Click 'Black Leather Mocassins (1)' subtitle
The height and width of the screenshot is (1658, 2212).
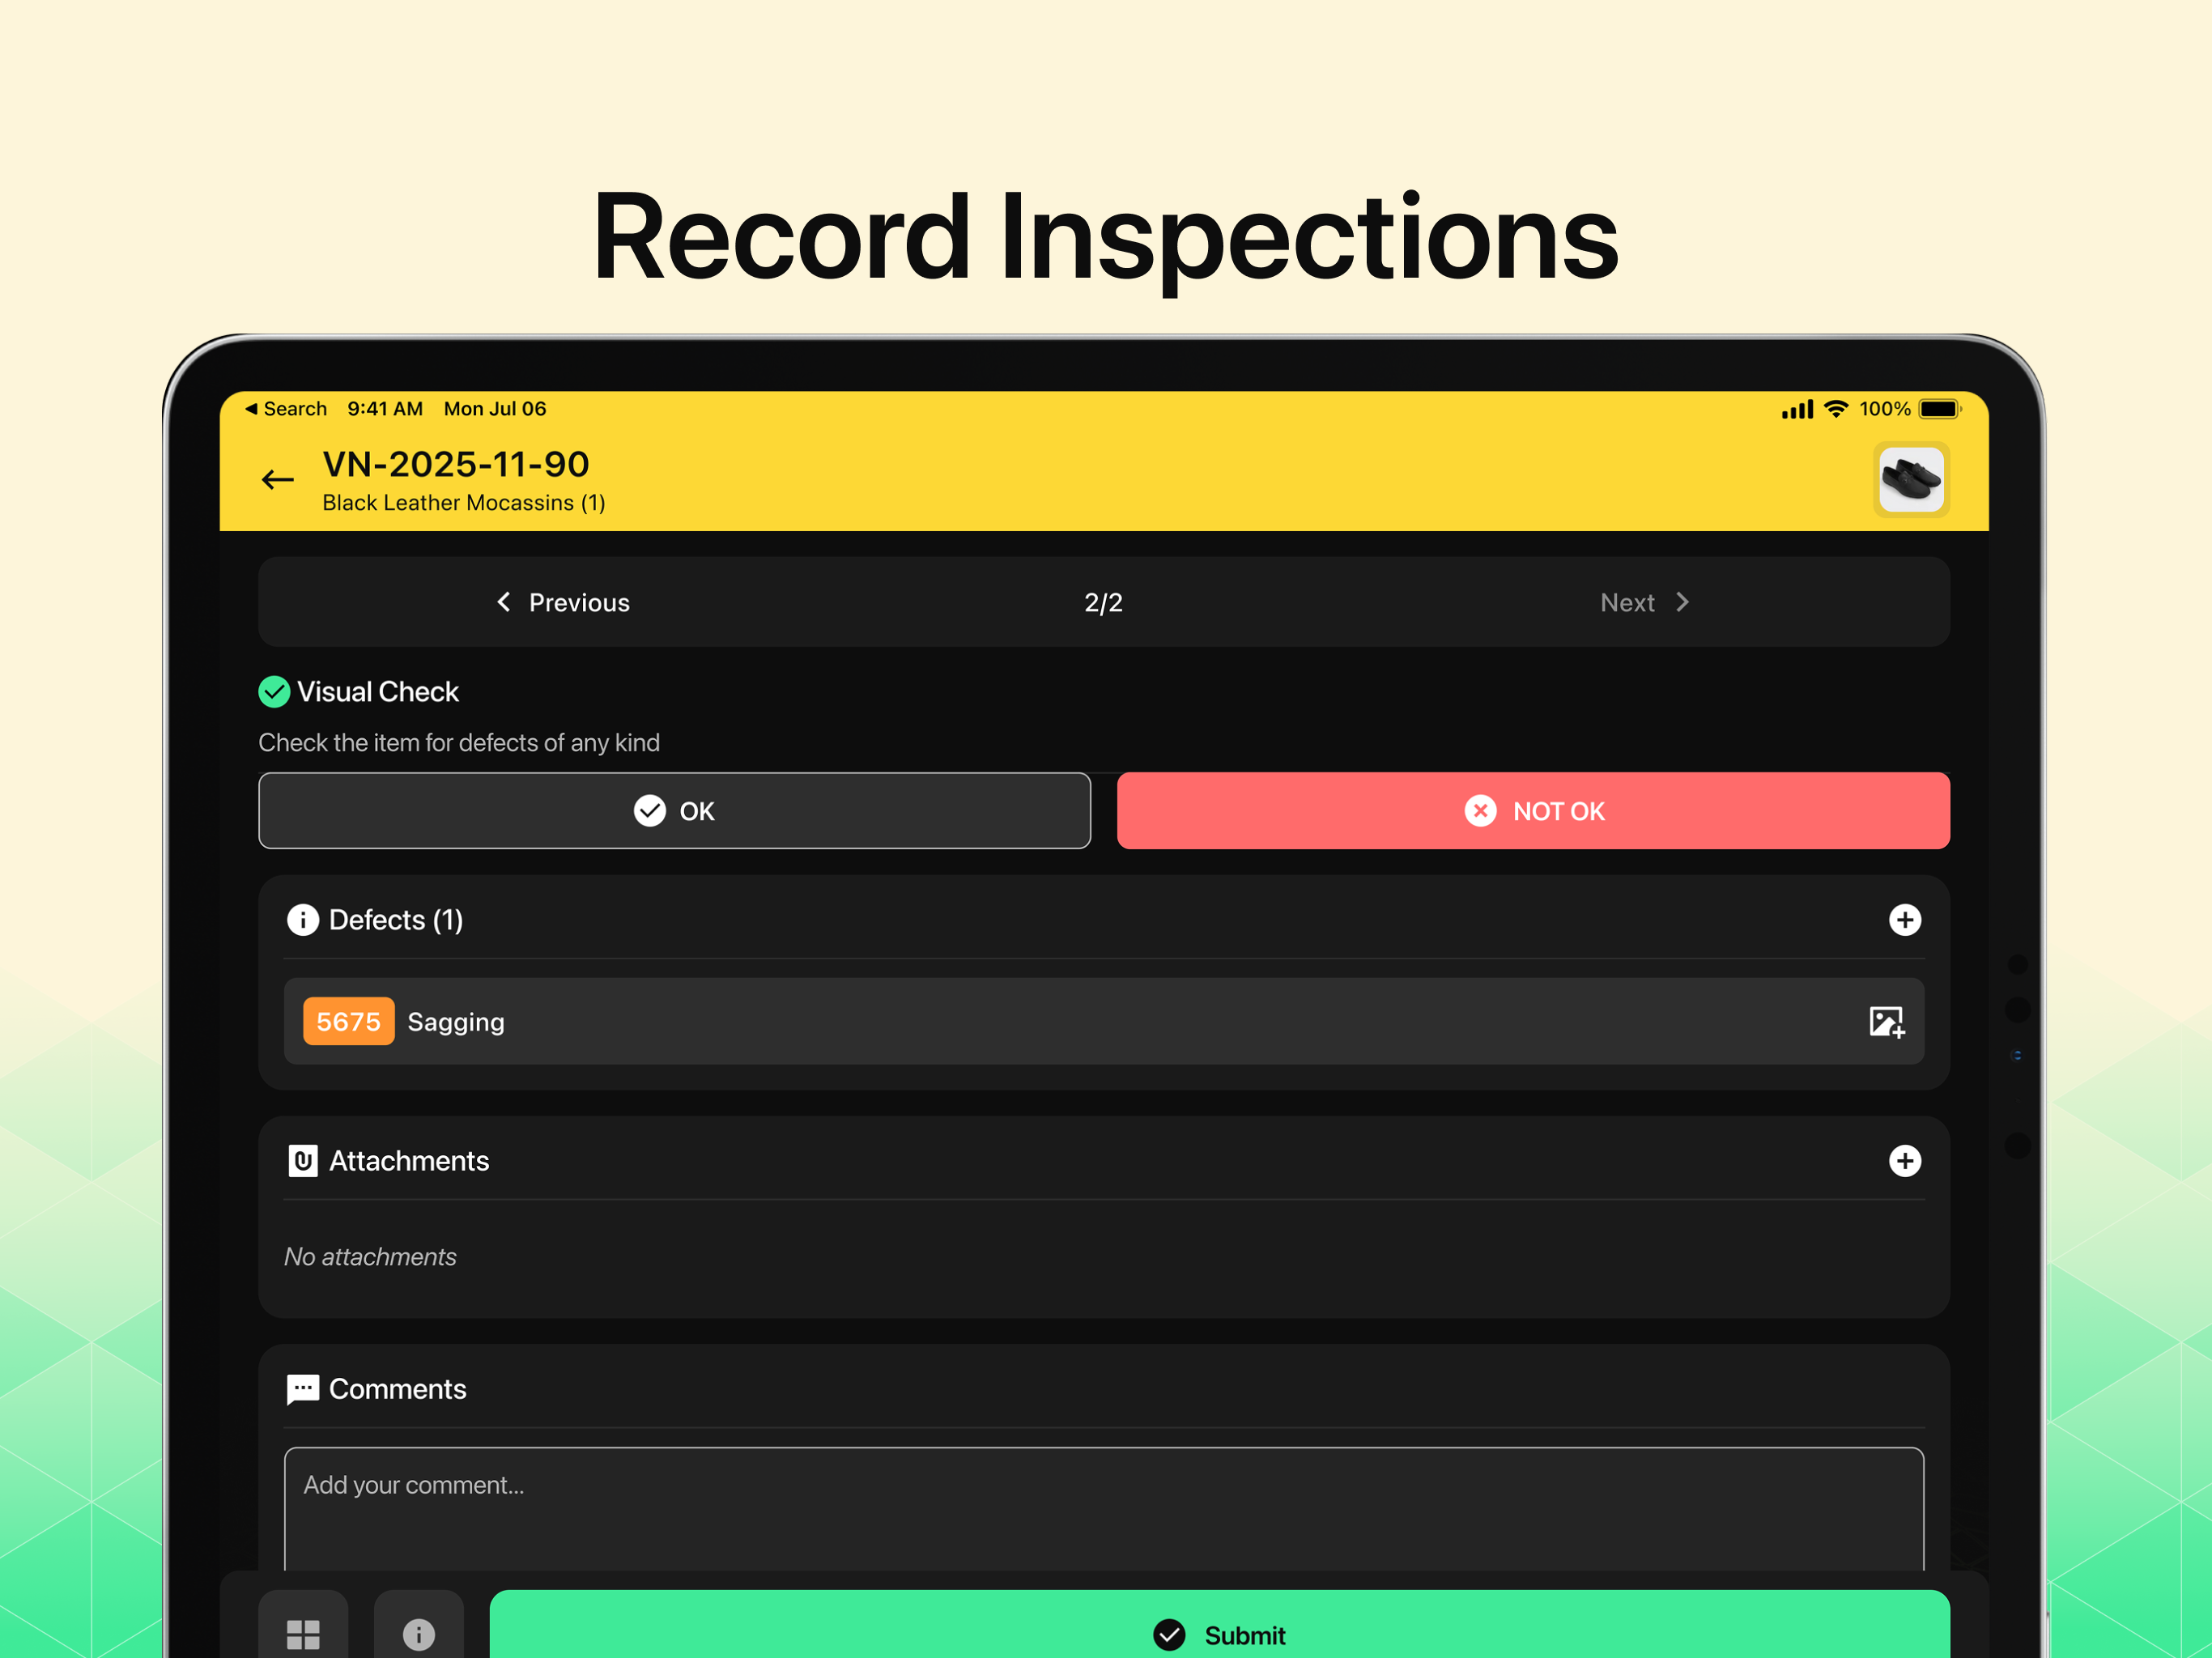pyautogui.click(x=464, y=503)
